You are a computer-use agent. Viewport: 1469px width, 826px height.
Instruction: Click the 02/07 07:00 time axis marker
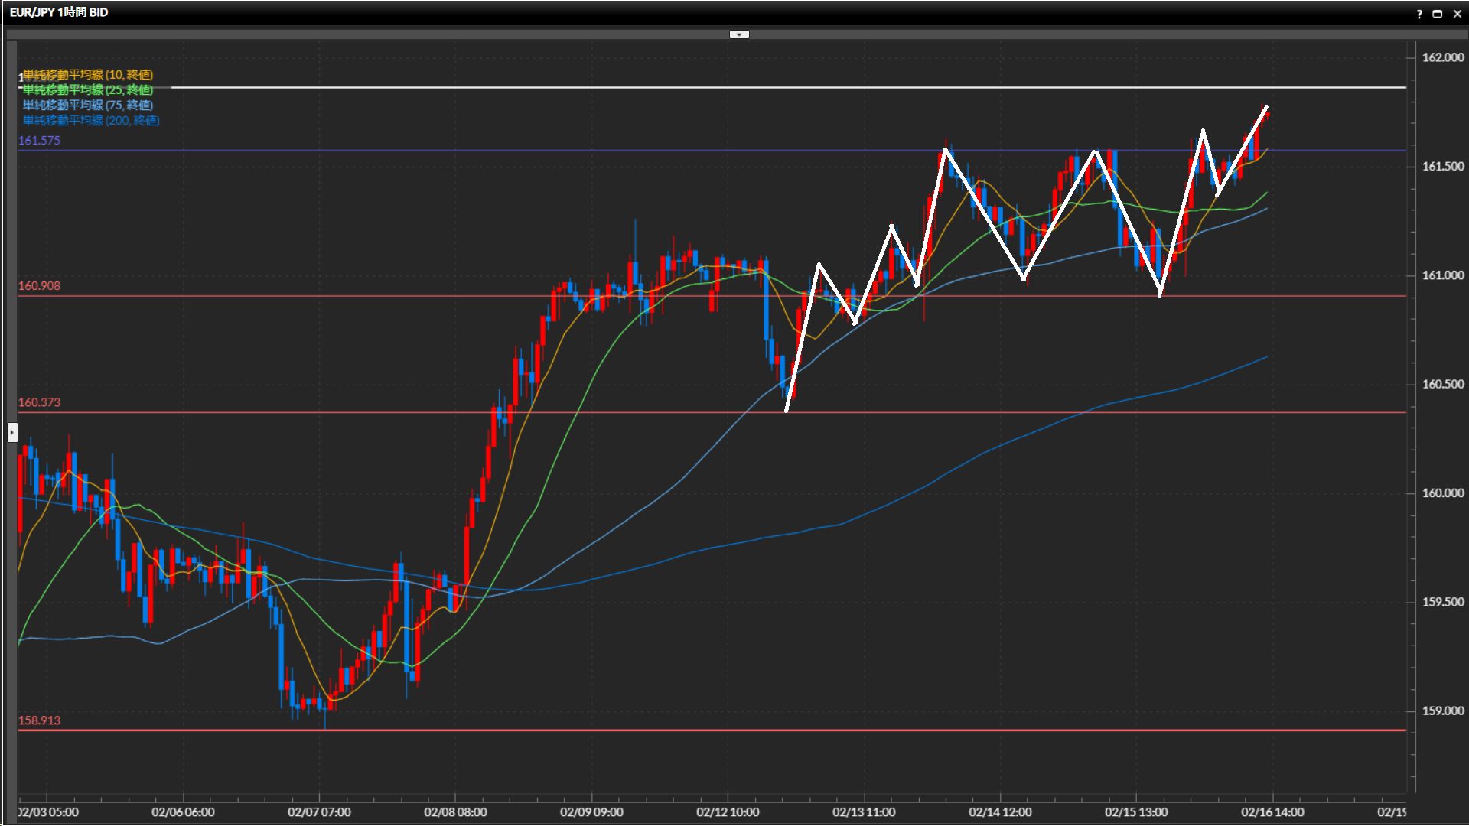(x=319, y=812)
